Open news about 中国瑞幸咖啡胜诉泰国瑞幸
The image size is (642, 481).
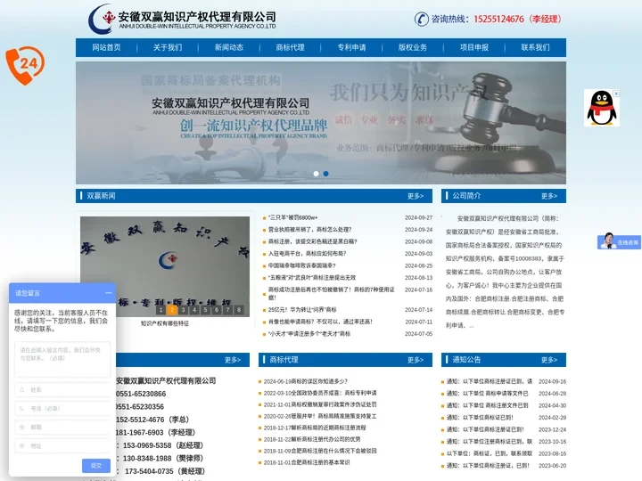click(x=301, y=265)
